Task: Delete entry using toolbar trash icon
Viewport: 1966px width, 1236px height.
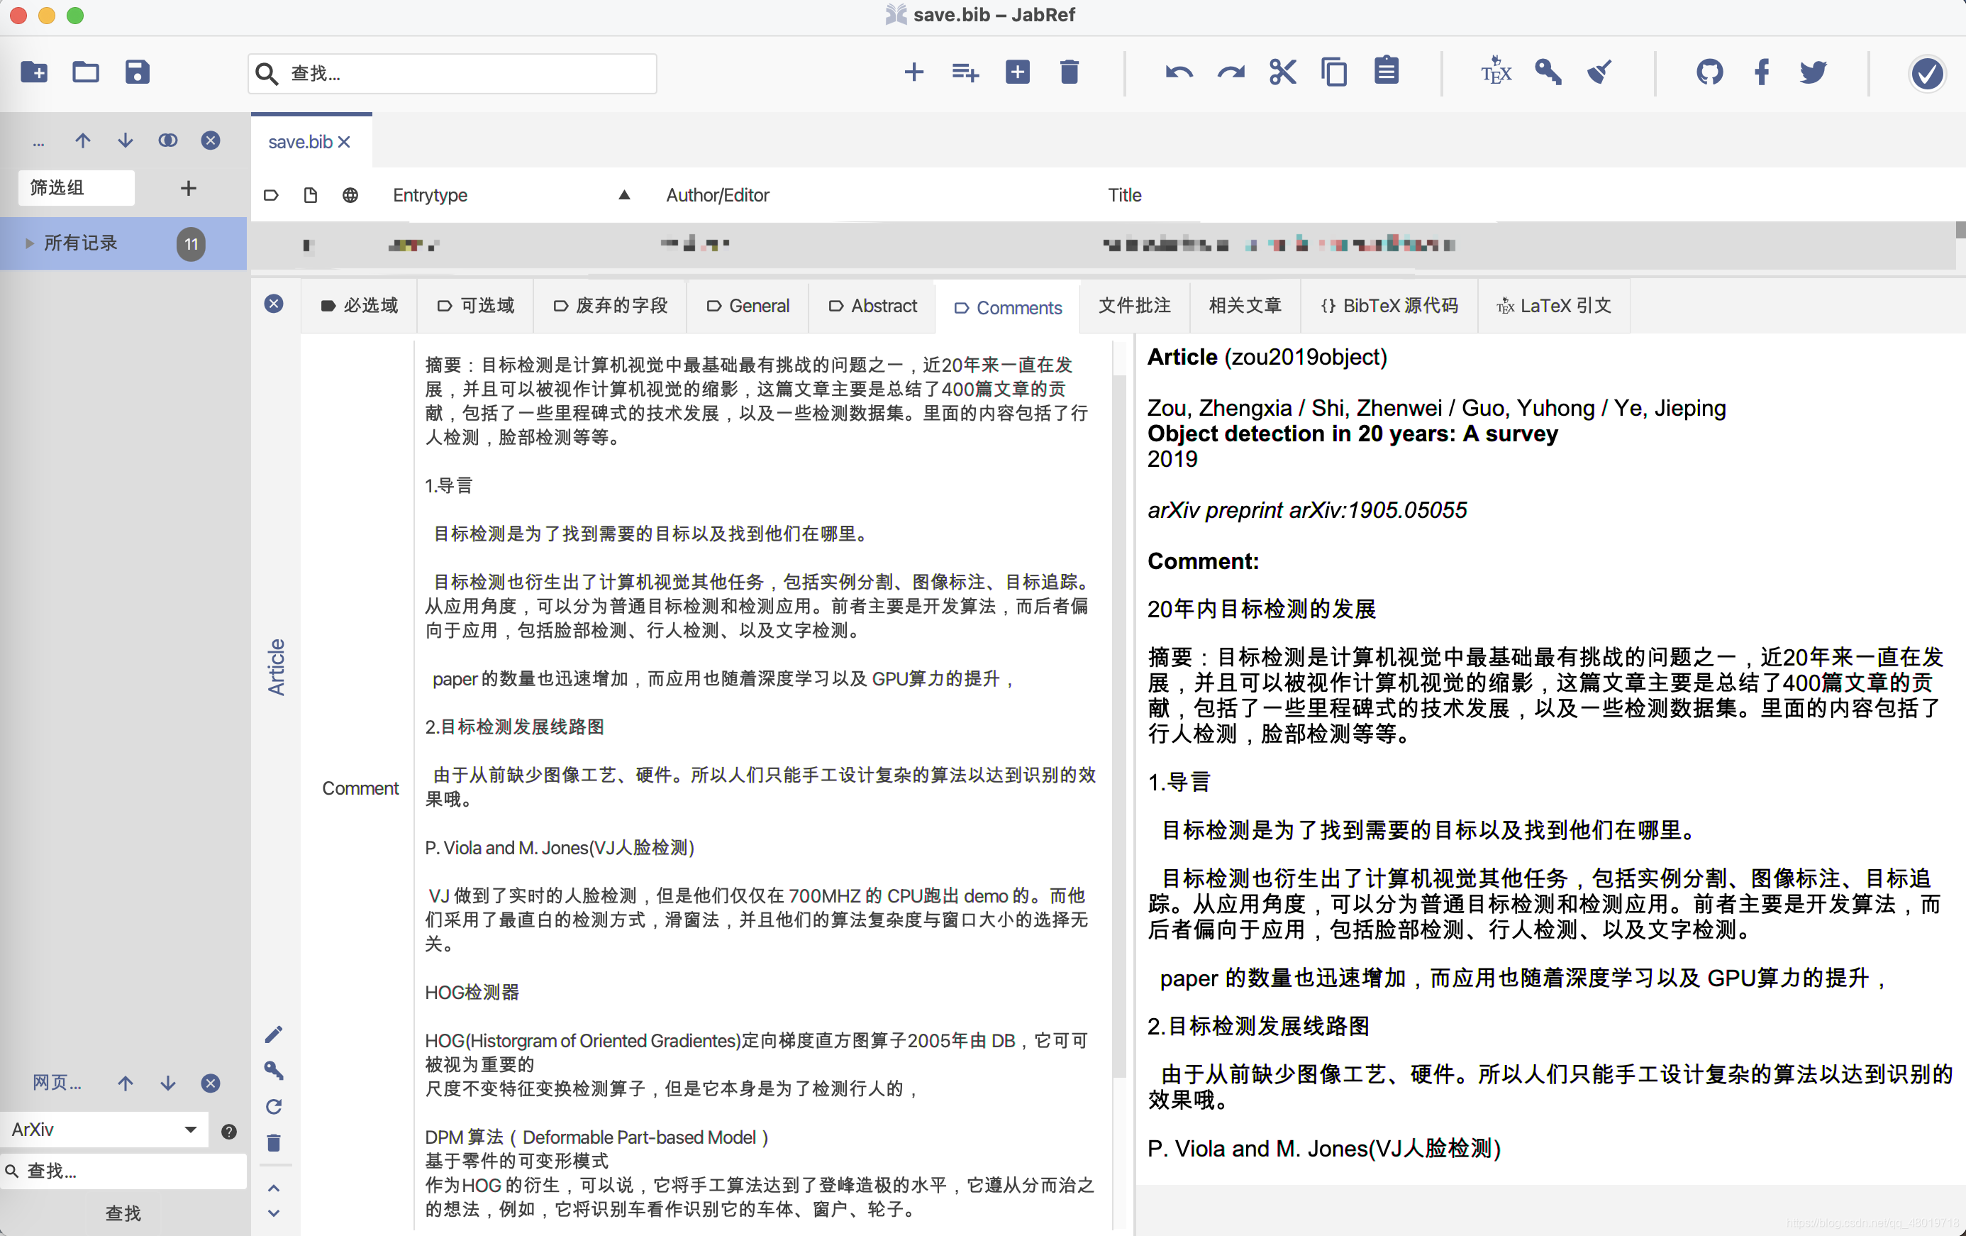Action: pyautogui.click(x=1069, y=72)
